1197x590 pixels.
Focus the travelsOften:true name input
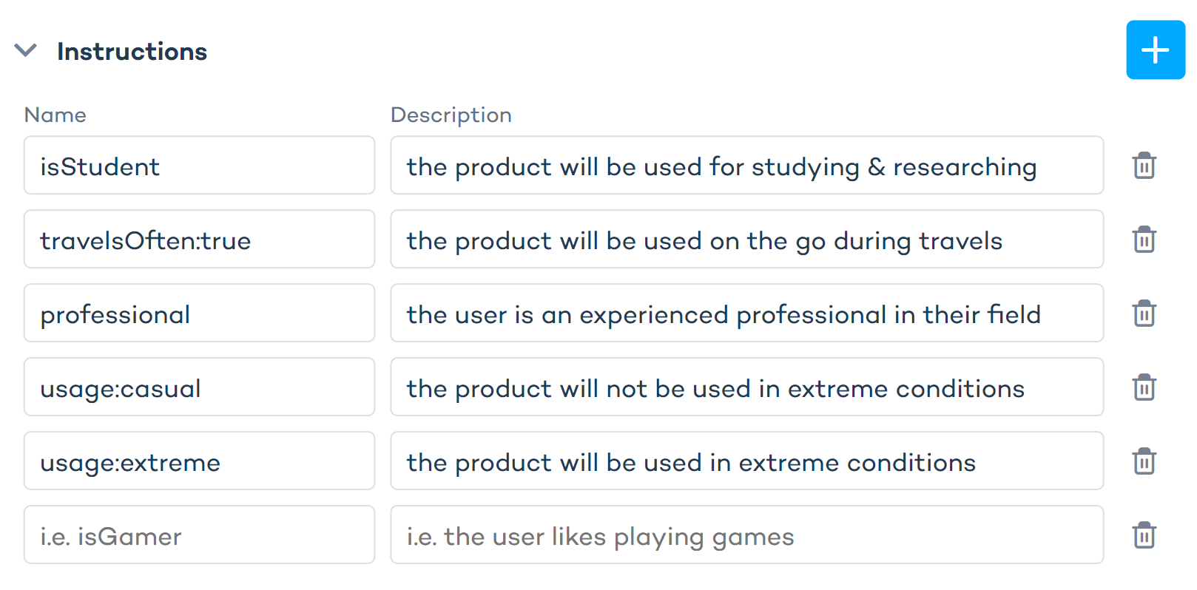[199, 240]
